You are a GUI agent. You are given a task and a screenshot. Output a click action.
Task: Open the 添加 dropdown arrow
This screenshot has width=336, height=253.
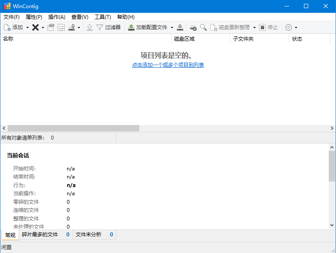coord(27,27)
